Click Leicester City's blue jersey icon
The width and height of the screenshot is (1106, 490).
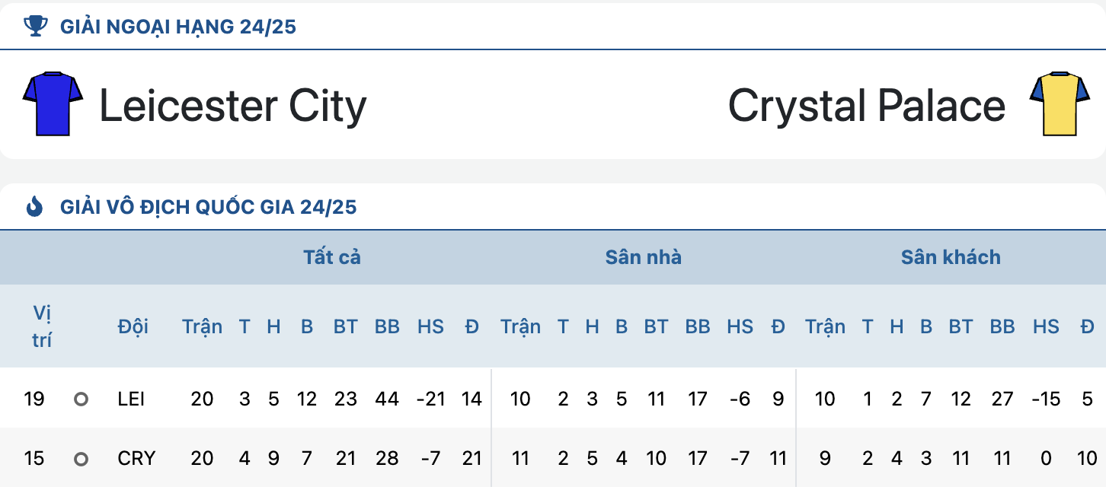click(53, 104)
